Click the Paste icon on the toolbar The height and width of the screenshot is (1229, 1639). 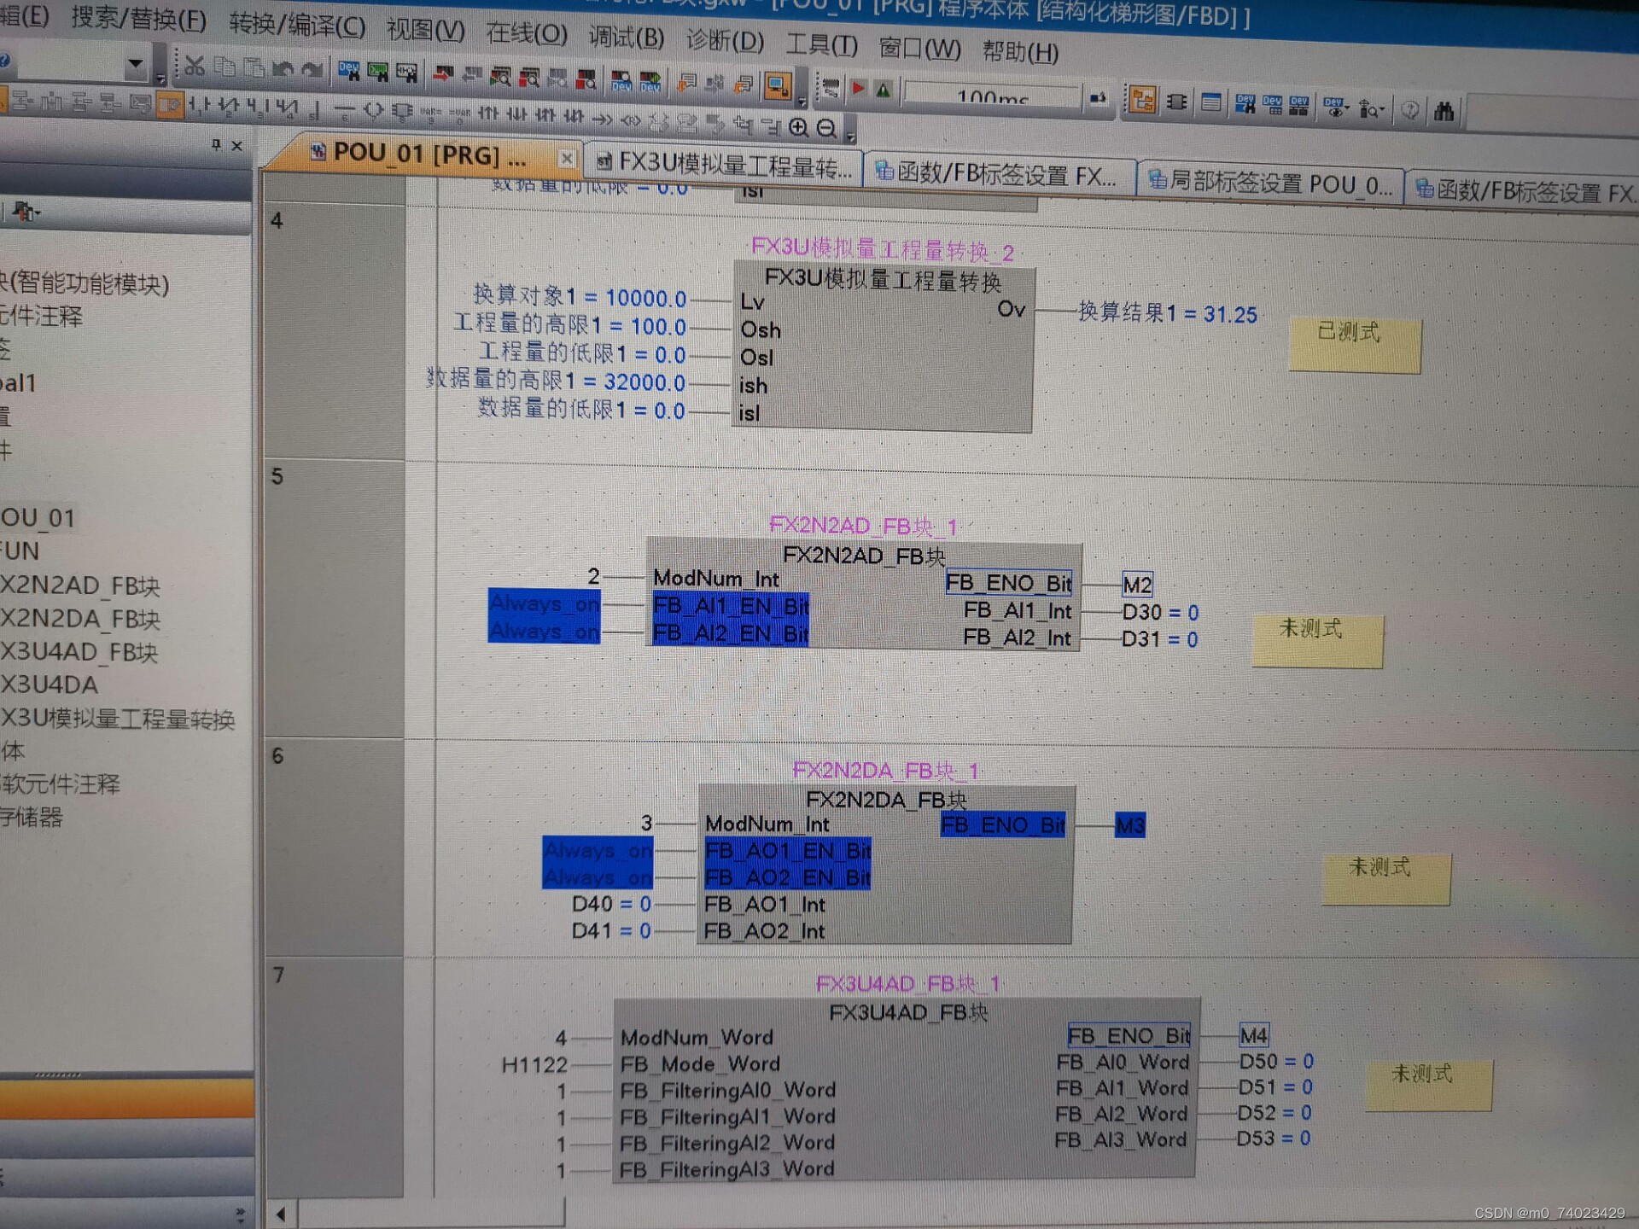coord(253,69)
